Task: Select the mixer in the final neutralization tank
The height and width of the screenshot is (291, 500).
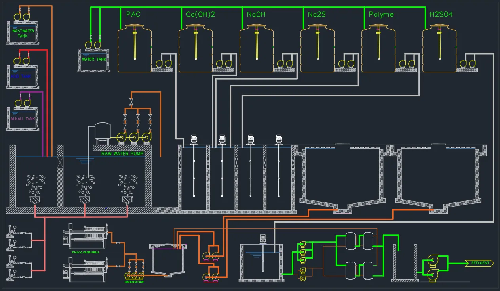Action: (x=262, y=253)
